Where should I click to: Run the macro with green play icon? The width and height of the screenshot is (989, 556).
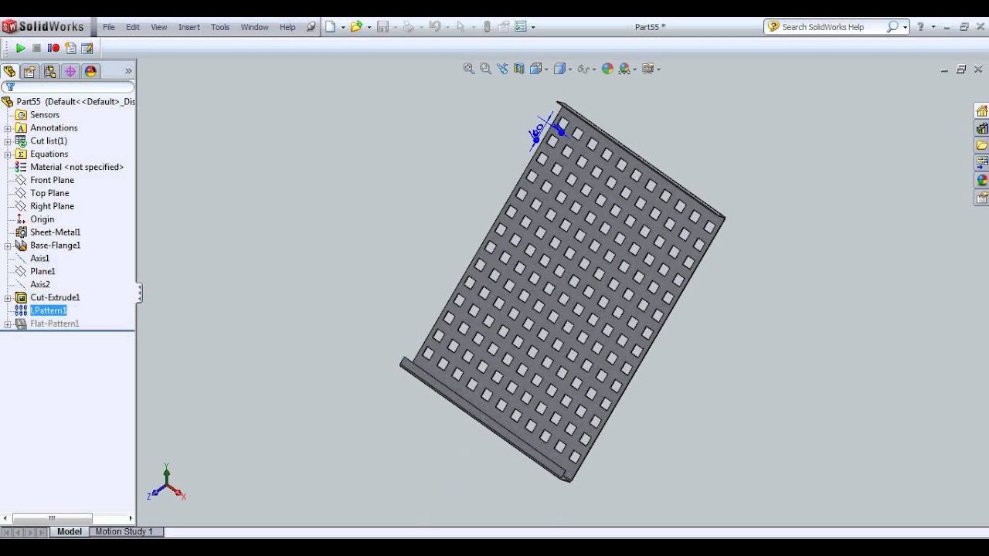click(21, 48)
